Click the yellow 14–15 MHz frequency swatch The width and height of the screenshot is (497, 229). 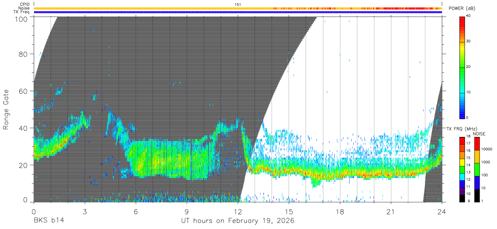point(462,162)
